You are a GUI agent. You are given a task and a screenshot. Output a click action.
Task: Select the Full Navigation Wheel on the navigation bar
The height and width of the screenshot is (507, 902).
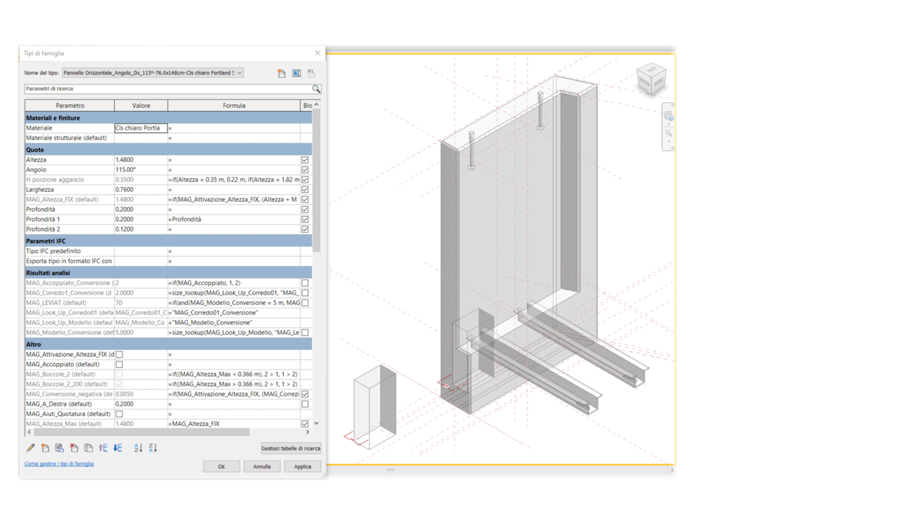(668, 115)
